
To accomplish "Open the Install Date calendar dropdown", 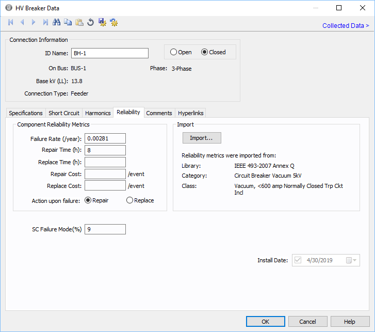I will pos(351,260).
